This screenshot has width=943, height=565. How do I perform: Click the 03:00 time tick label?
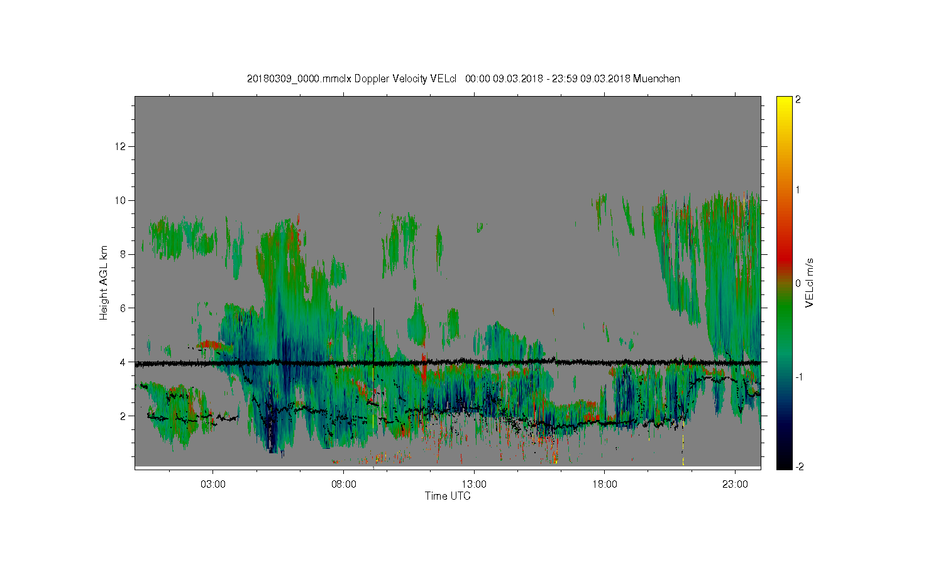coord(212,485)
